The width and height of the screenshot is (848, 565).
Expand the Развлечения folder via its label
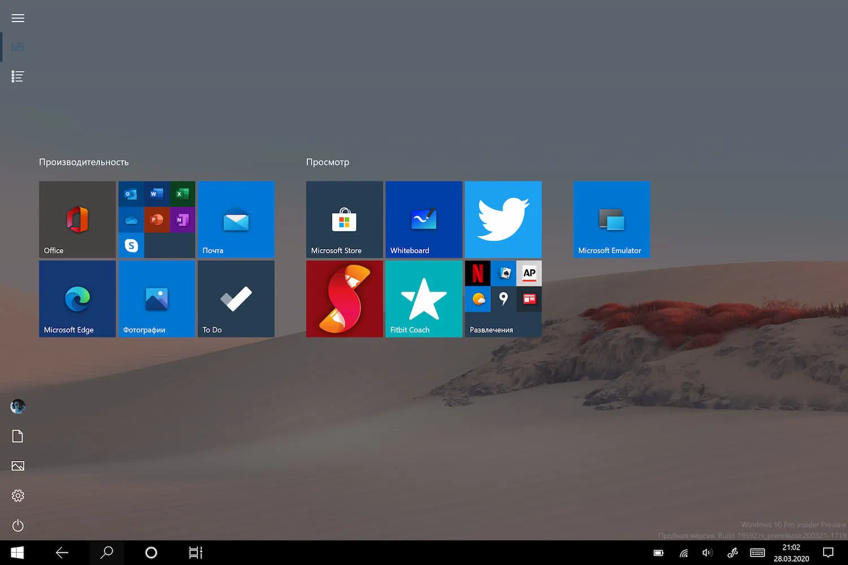[491, 330]
